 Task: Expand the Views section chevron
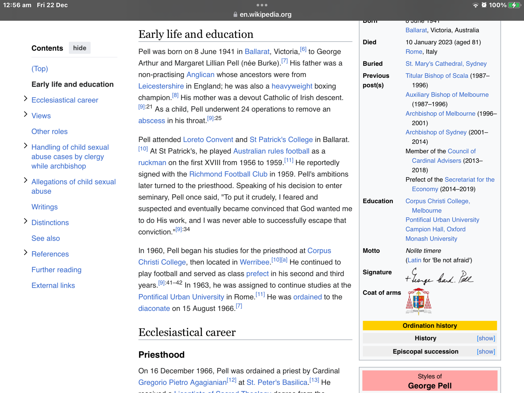25,114
